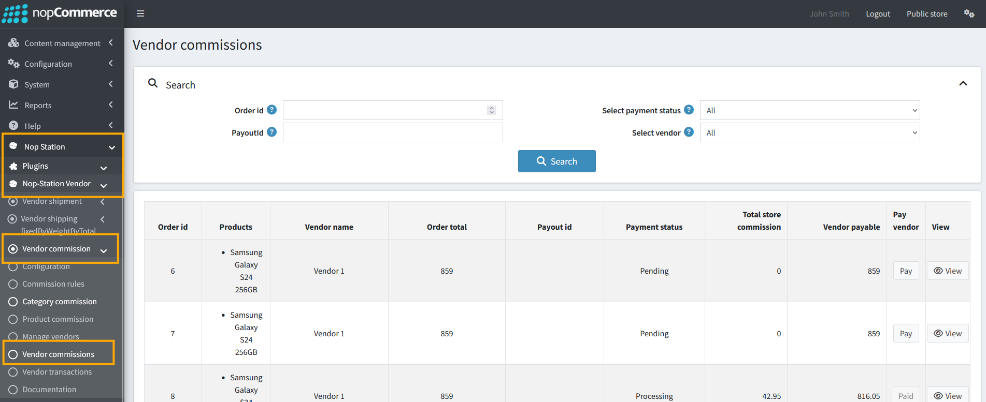Click the Commission rules circle icon
This screenshot has width=986, height=402.
pos(13,284)
